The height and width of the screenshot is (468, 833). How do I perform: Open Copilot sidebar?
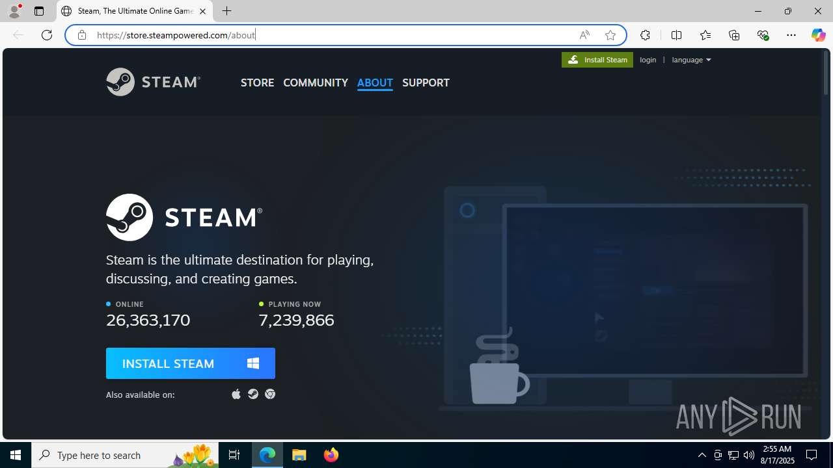pyautogui.click(x=818, y=35)
